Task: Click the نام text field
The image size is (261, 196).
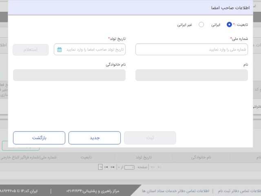Action: [191, 75]
